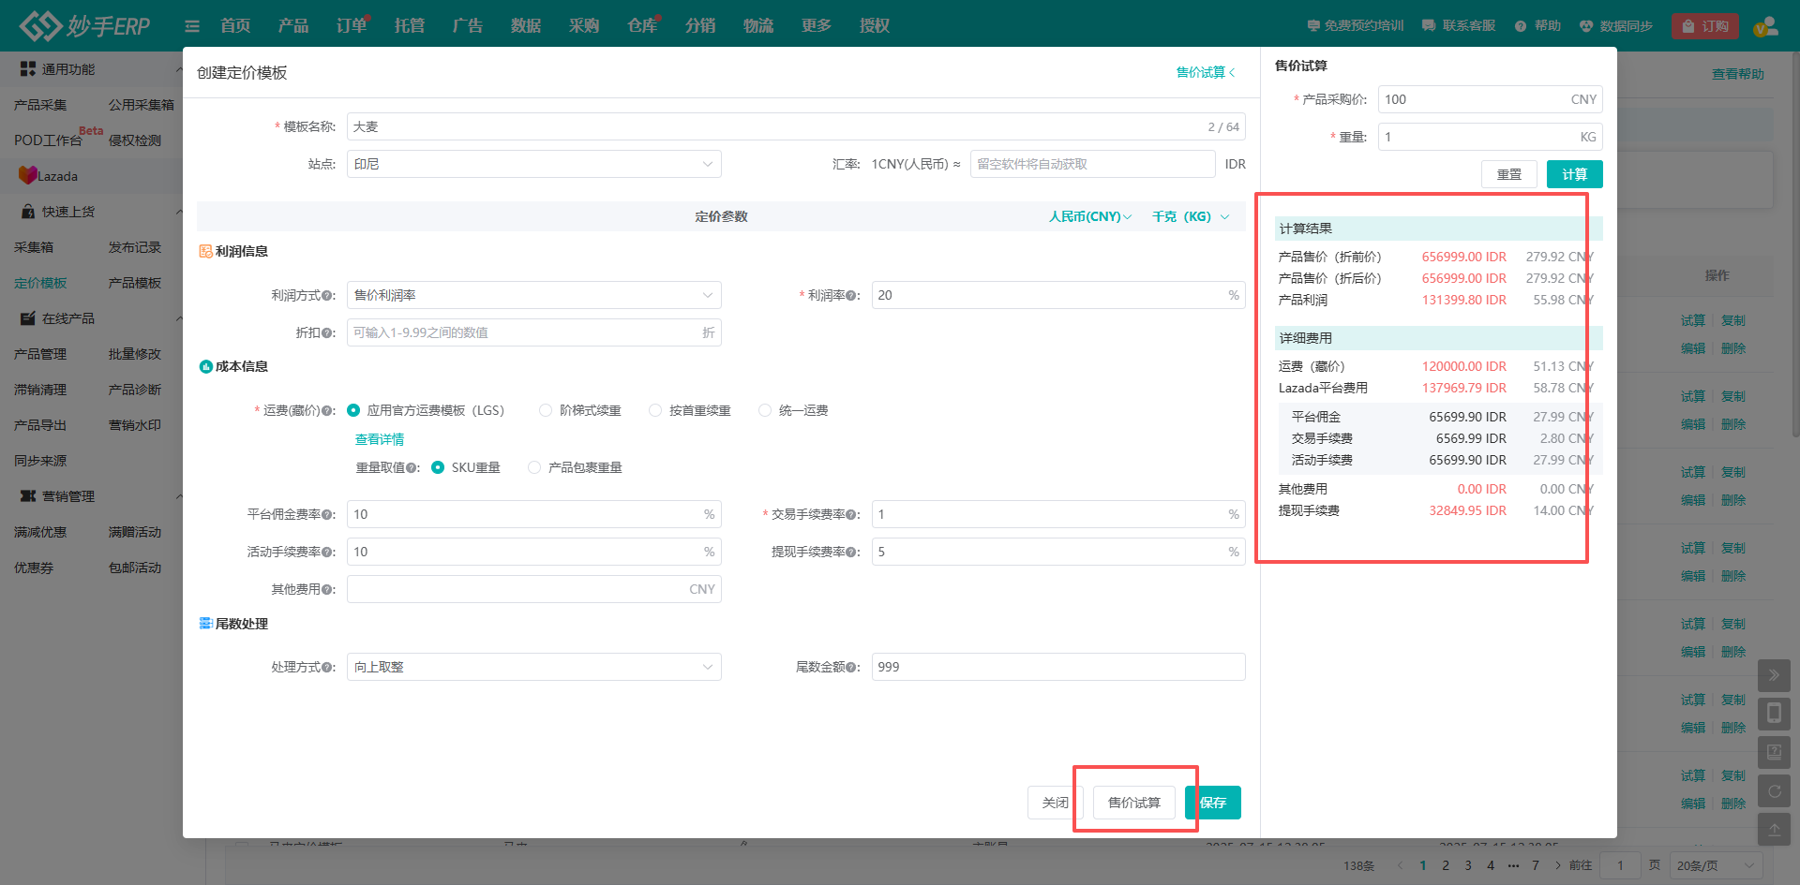Click the hamburger menu collapse icon
Screen dimensions: 1800x885
pos(192,26)
